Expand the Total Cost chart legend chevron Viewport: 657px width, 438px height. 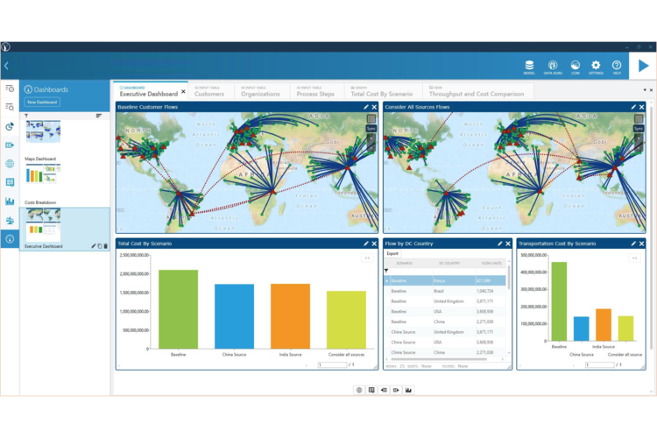tap(367, 258)
